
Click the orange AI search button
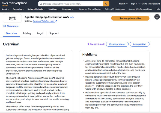point(106,4)
